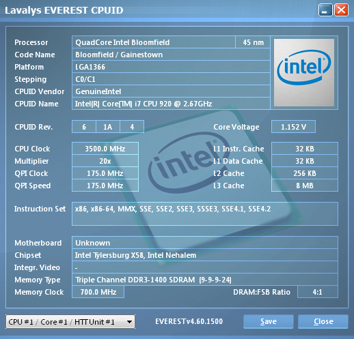Click CPUID Rev. value 4
The image size is (354, 339).
pyautogui.click(x=132, y=127)
